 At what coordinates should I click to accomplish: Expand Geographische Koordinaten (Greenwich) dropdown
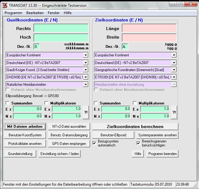[174, 70]
